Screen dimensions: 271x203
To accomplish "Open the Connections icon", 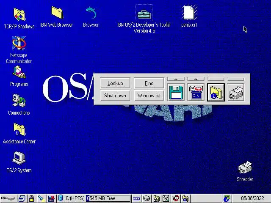I will pos(19,101).
